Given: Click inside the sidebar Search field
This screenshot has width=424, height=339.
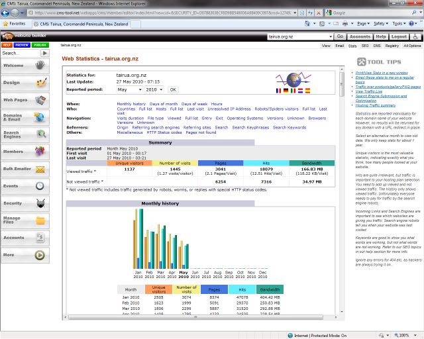Looking at the screenshot, I should point(20,53).
